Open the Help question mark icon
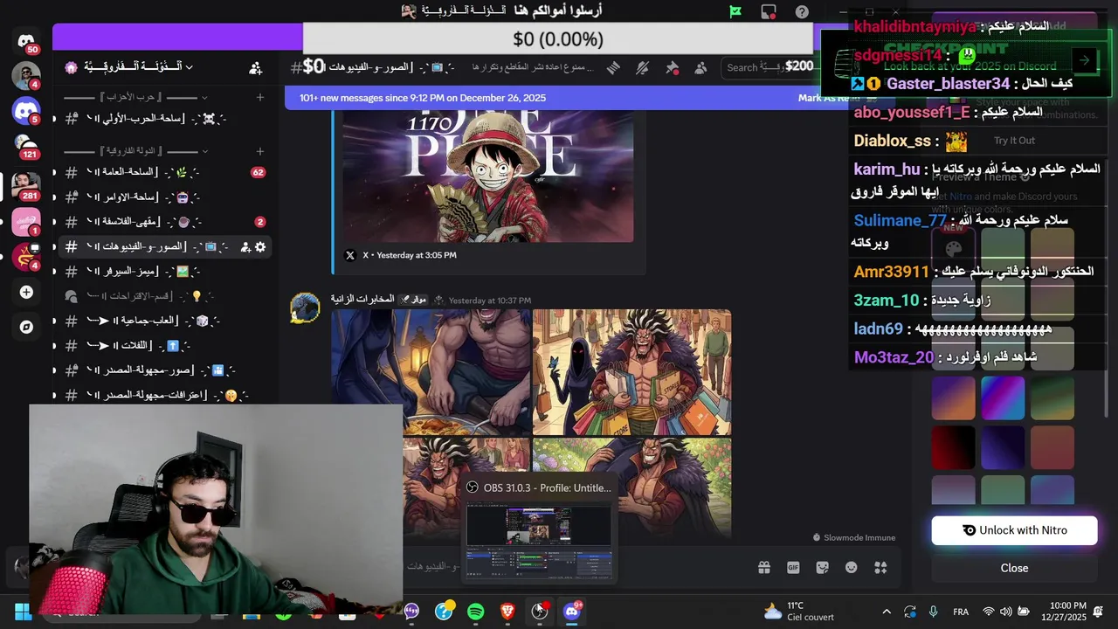The image size is (1118, 629). click(x=802, y=12)
